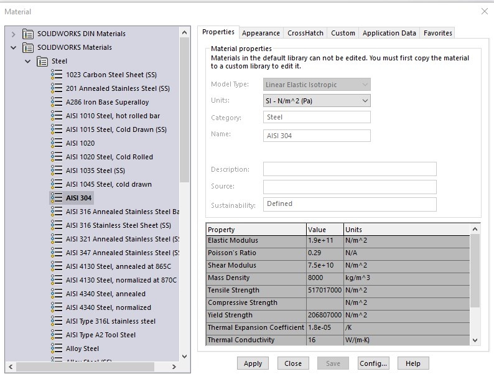Click the SOLIDWORKS DIN Materials library icon
The image size is (494, 374).
tap(28, 34)
